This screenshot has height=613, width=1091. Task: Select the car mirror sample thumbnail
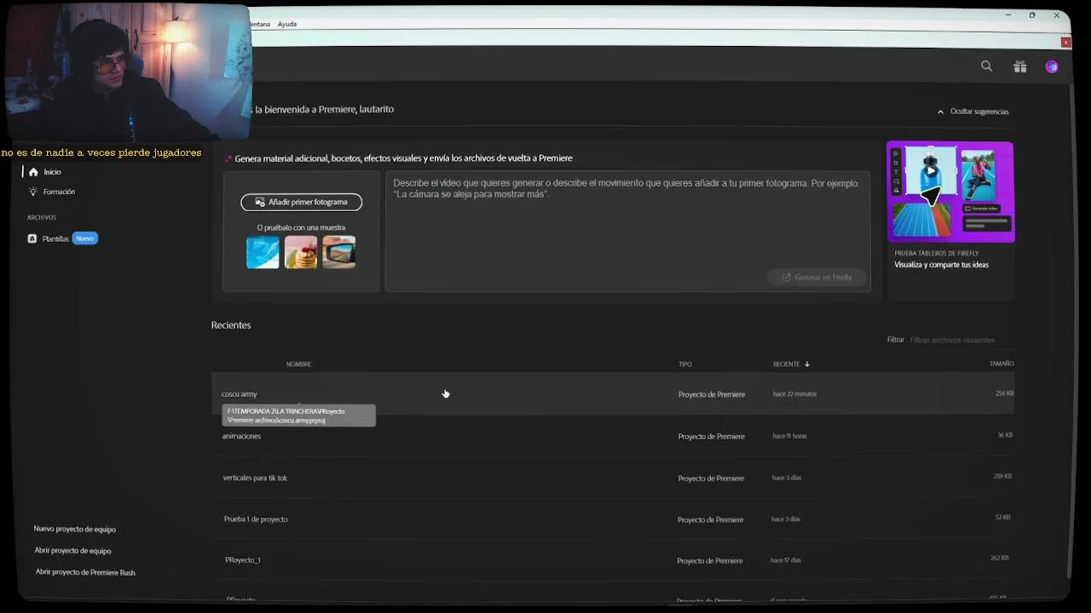[x=338, y=252]
